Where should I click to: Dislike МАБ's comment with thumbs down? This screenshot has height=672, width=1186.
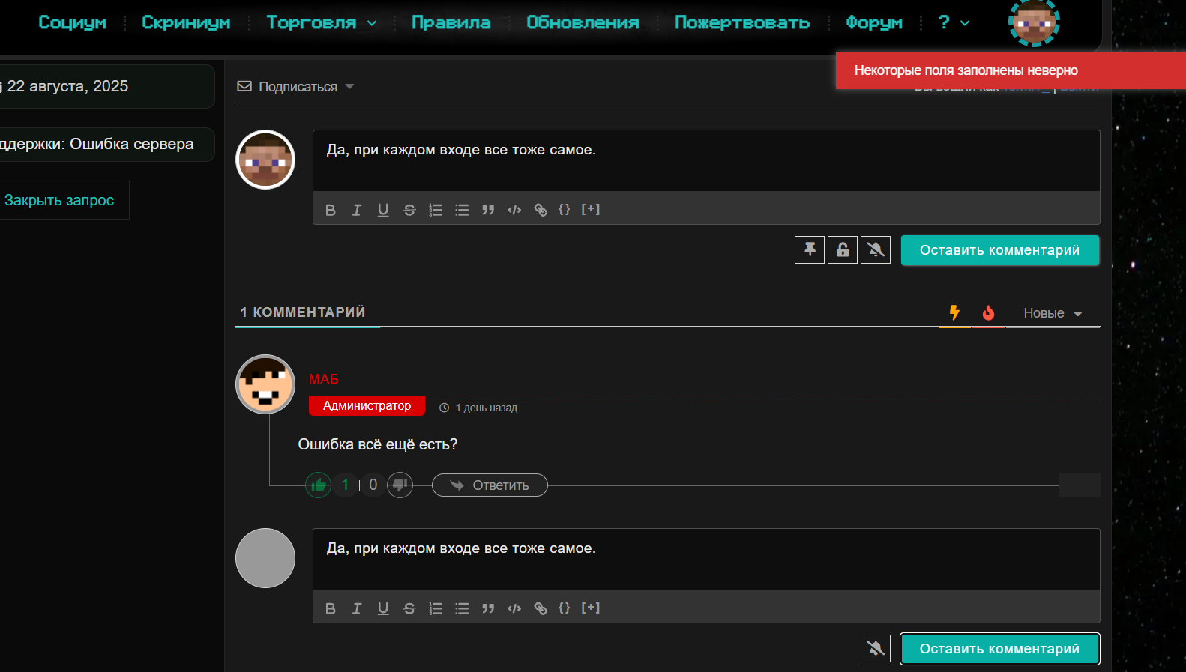point(400,485)
